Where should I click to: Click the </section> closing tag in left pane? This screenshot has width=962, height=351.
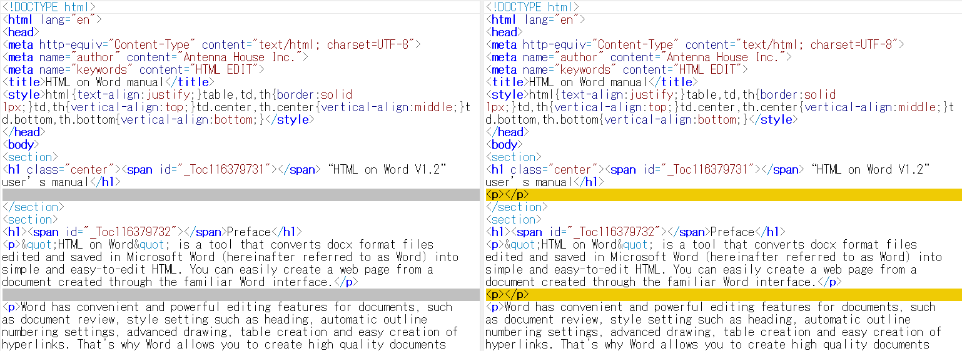(33, 207)
